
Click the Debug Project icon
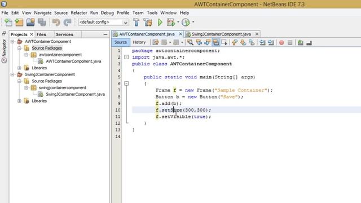coord(170,23)
